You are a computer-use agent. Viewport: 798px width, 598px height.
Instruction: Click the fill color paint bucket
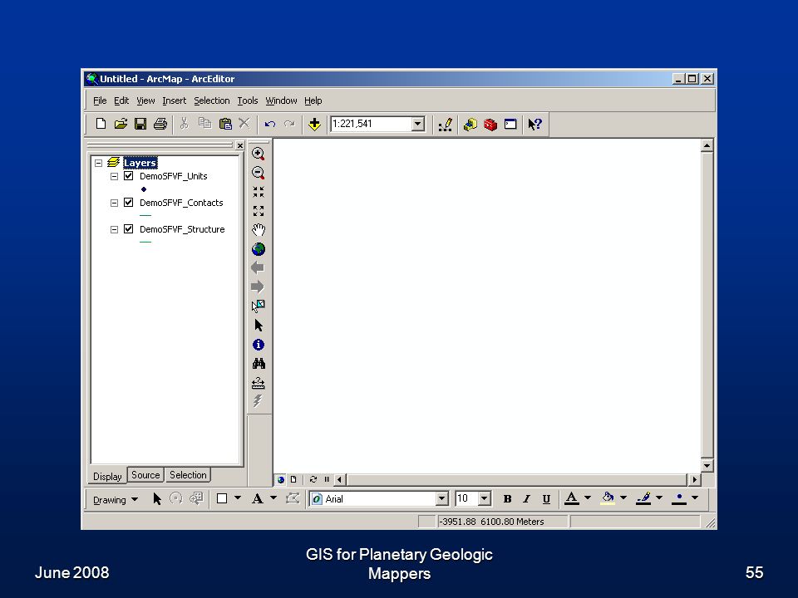coord(607,498)
